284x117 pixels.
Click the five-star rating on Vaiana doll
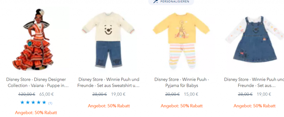pos(33,103)
